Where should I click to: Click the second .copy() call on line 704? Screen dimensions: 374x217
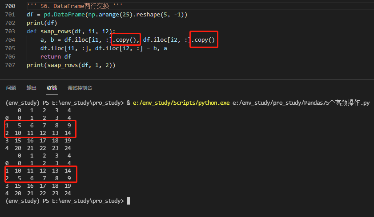pos(203,40)
